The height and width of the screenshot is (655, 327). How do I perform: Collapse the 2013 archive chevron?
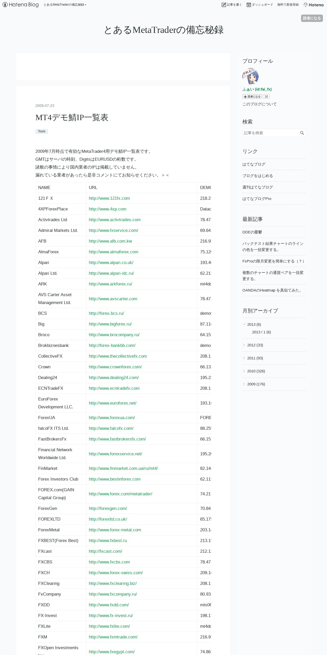244,324
